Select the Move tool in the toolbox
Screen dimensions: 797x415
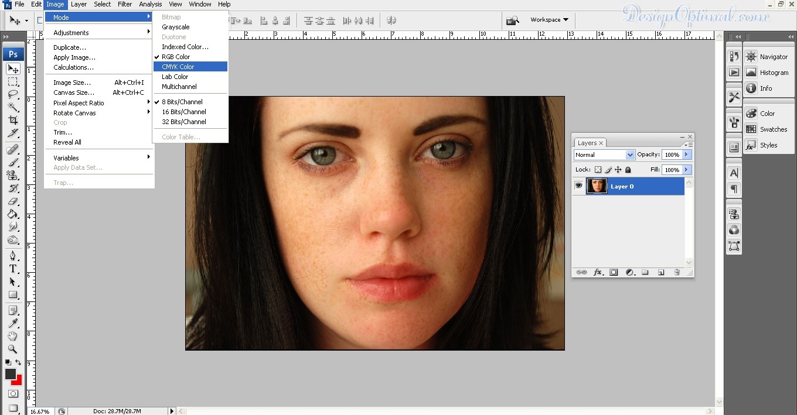[13, 69]
